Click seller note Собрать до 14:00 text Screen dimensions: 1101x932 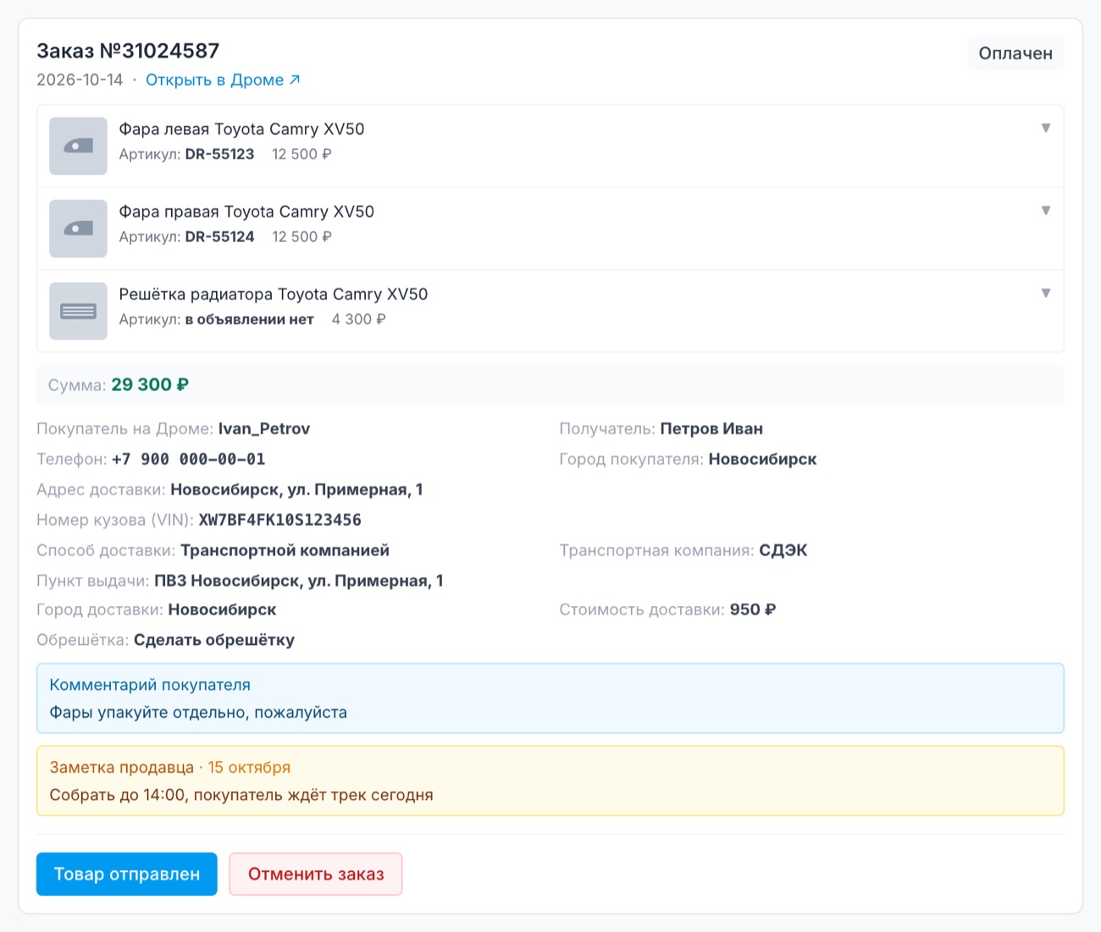point(241,795)
